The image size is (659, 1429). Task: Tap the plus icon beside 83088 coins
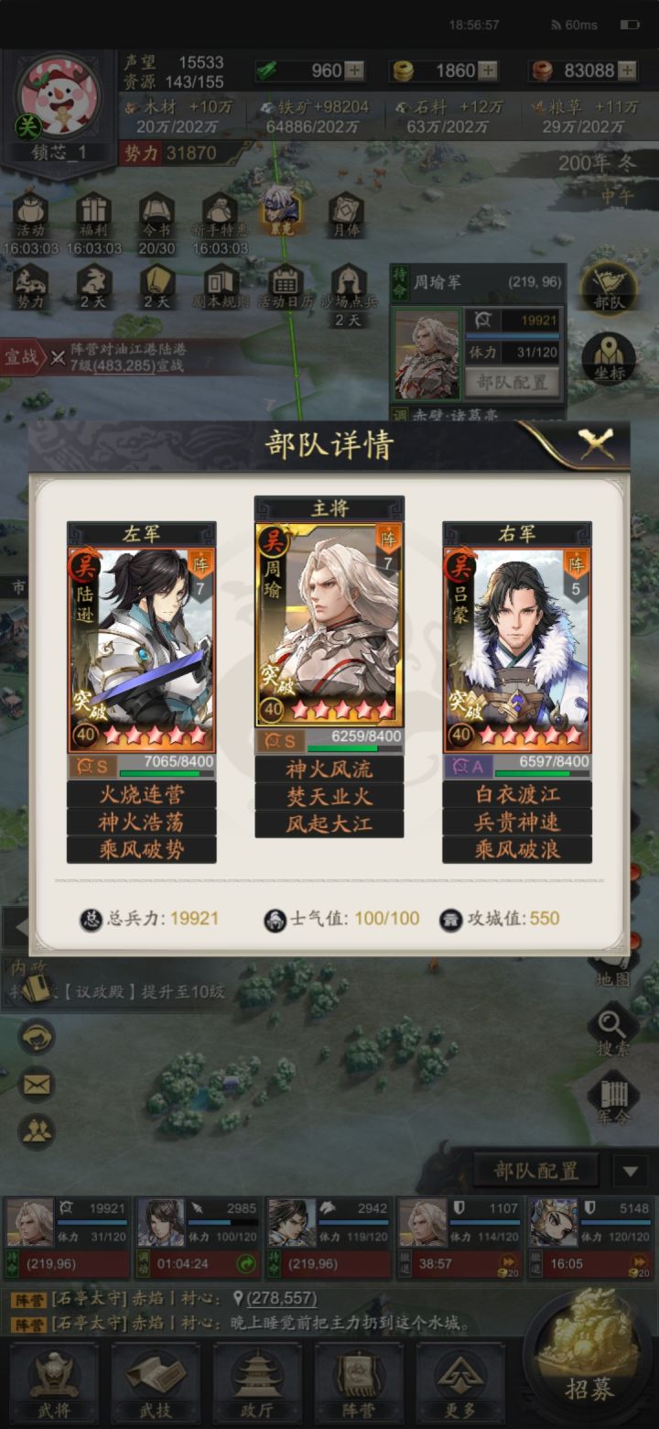626,71
